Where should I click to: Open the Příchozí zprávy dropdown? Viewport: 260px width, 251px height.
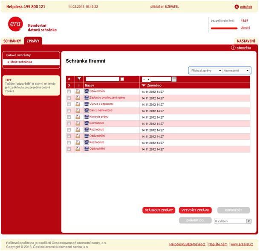tap(206, 71)
